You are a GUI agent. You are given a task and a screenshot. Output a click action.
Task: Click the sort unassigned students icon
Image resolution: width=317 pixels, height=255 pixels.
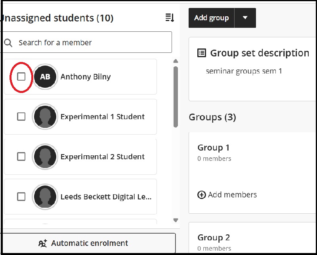170,18
